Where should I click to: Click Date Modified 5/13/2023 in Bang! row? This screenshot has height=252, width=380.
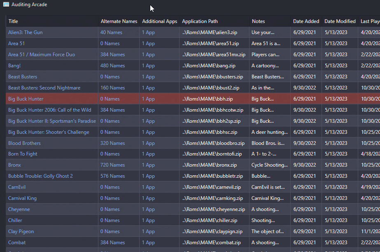pyautogui.click(x=336, y=66)
